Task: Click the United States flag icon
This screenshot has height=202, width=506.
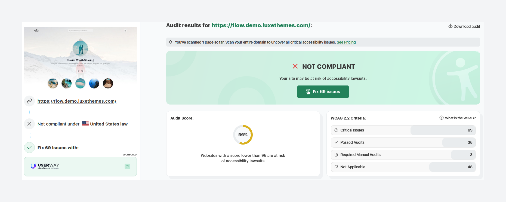Action: click(85, 124)
